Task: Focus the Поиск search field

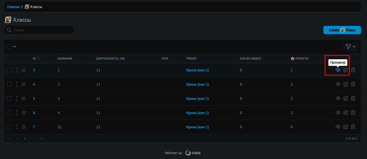Action: pos(41,30)
